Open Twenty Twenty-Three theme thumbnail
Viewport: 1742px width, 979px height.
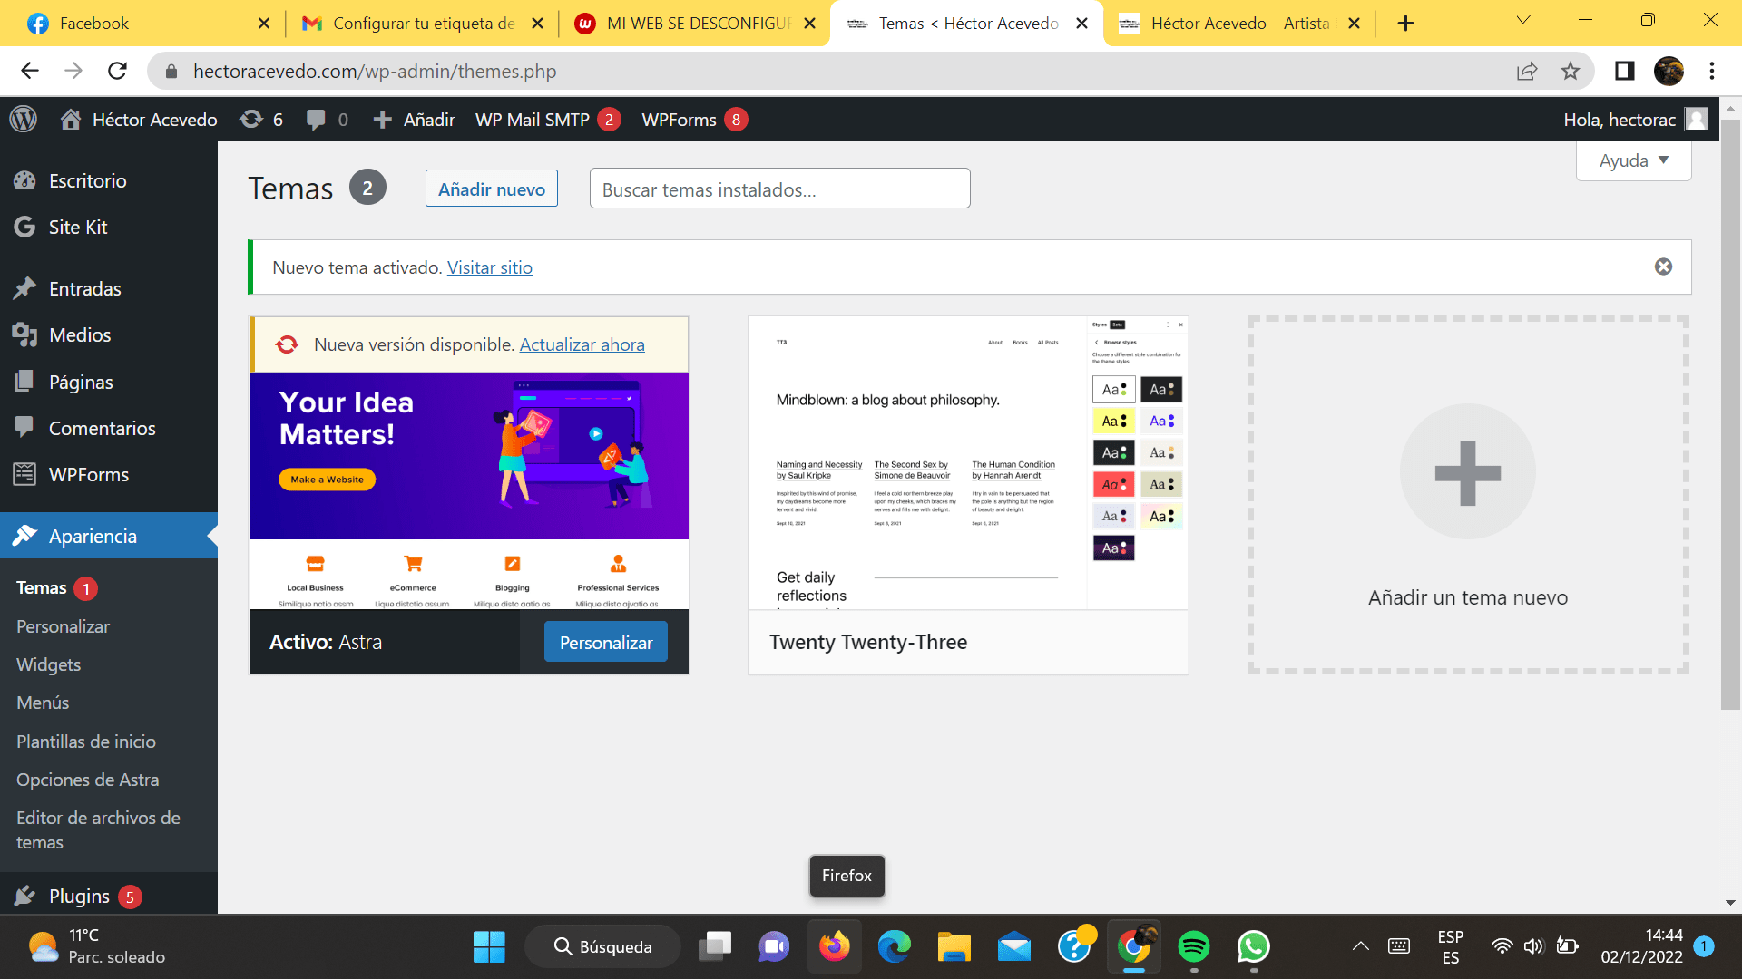[x=968, y=462]
